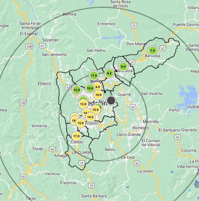Click the route 56 shield near La Ceja
199x201 pixels.
click(x=137, y=164)
